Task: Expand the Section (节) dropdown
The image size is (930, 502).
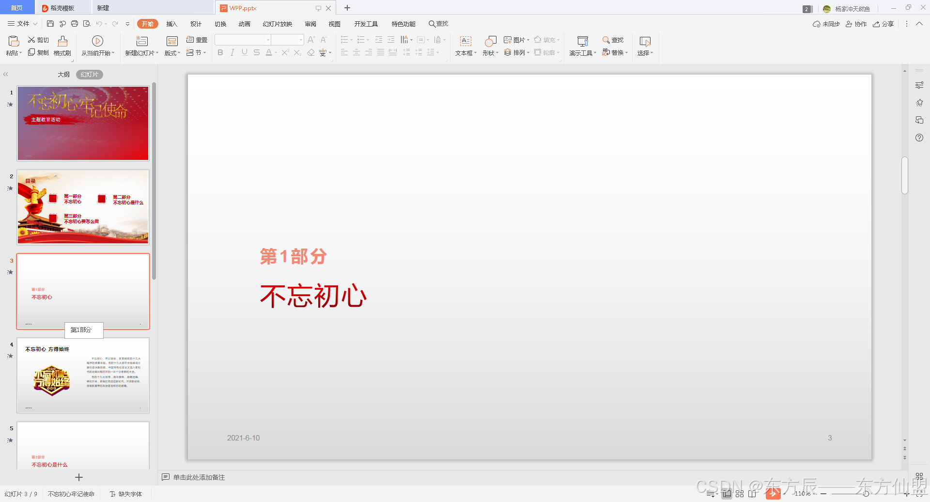Action: (205, 53)
